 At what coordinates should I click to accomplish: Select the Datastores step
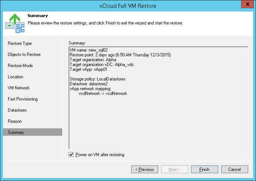pos(17,110)
